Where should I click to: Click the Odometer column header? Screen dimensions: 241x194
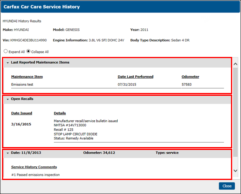pos(190,77)
